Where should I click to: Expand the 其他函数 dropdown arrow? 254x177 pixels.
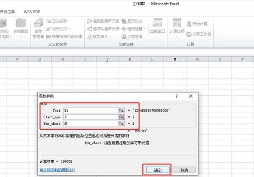(x=21, y=36)
